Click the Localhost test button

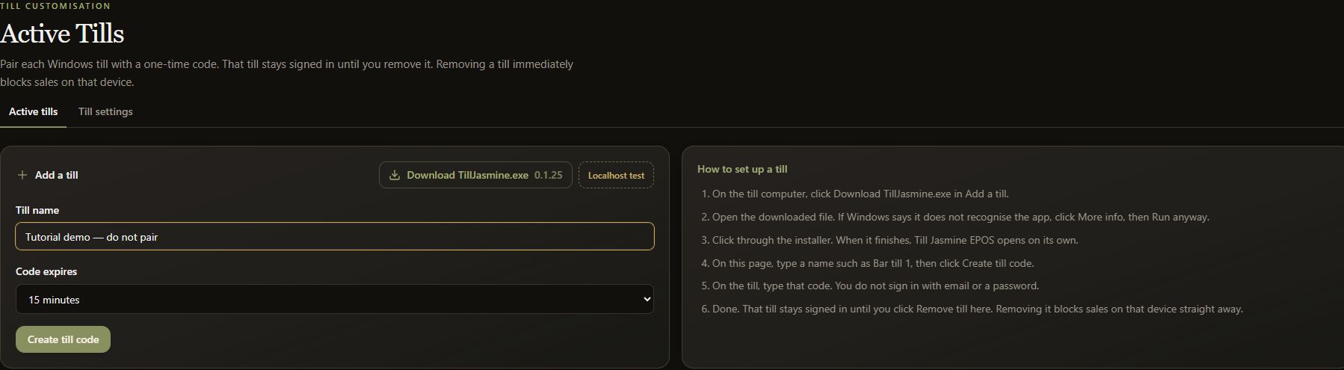click(616, 175)
